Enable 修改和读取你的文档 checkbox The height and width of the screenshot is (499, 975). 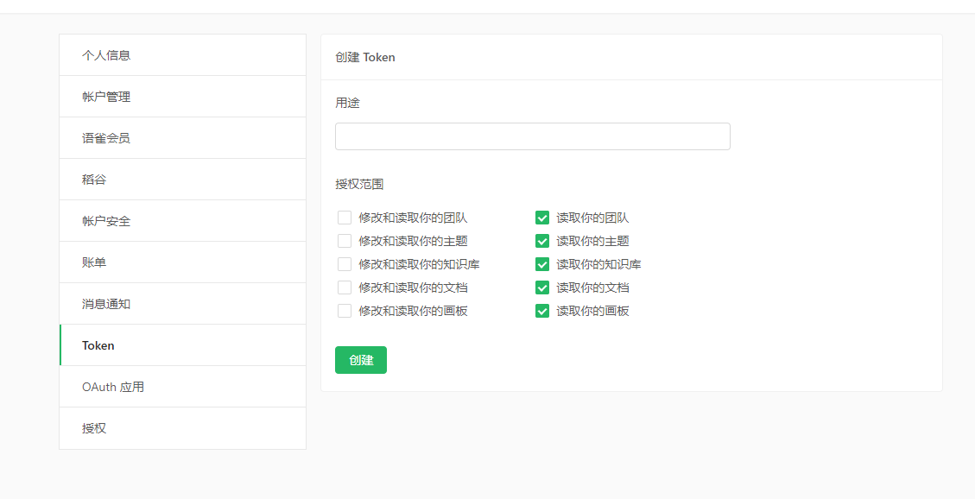[345, 287]
